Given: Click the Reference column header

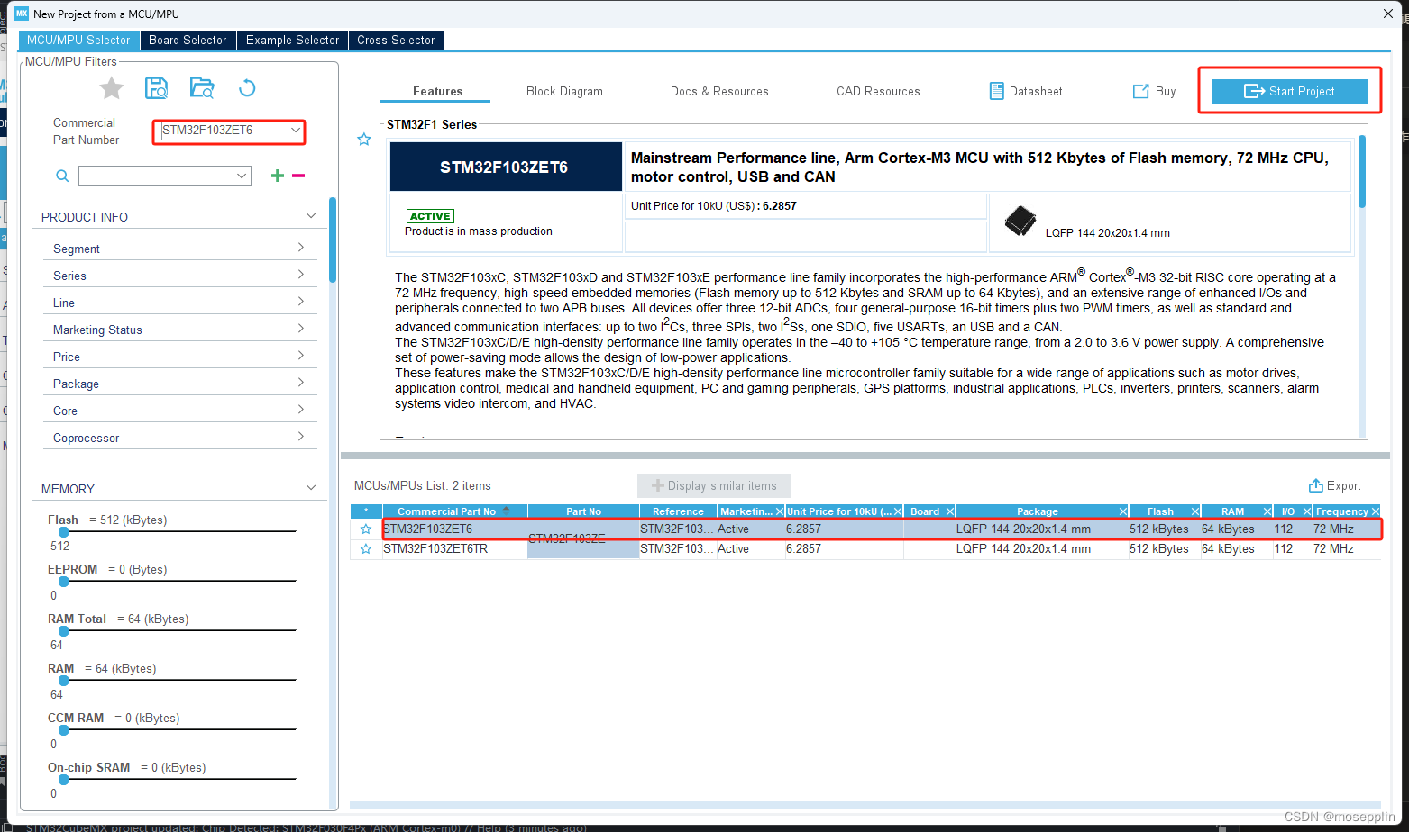Looking at the screenshot, I should point(678,511).
